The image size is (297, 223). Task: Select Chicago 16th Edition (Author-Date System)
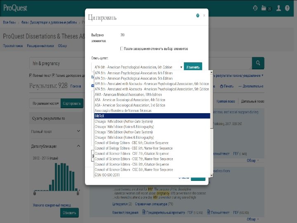tap(152, 121)
